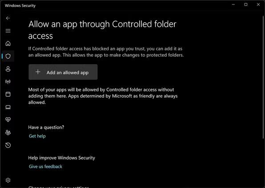Go back using the back arrow

click(8, 18)
